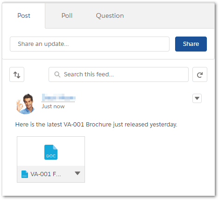
Task: Click the poster's profile photo
Action: (x=26, y=104)
